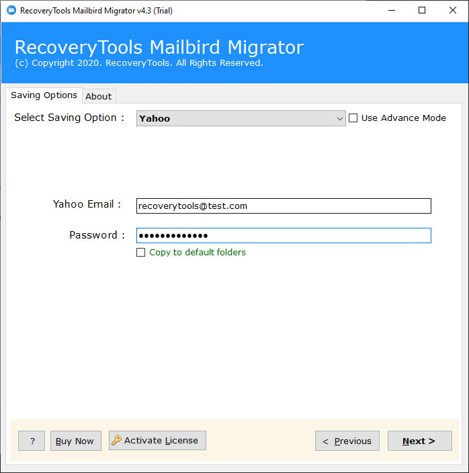Focus the Password input field
Screen dimensions: 469x473
point(284,236)
